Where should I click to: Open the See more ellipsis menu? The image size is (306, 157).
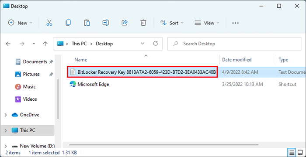click(235, 23)
